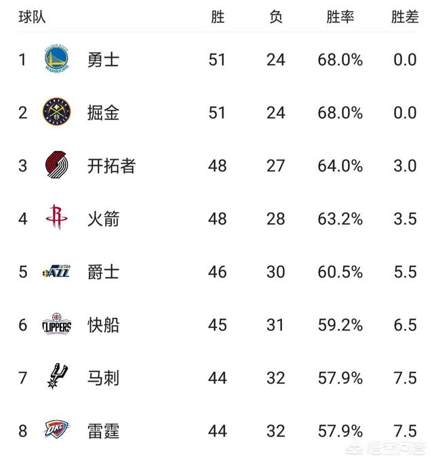
Task: Click the 悟空问答 watermark
Action: (387, 449)
